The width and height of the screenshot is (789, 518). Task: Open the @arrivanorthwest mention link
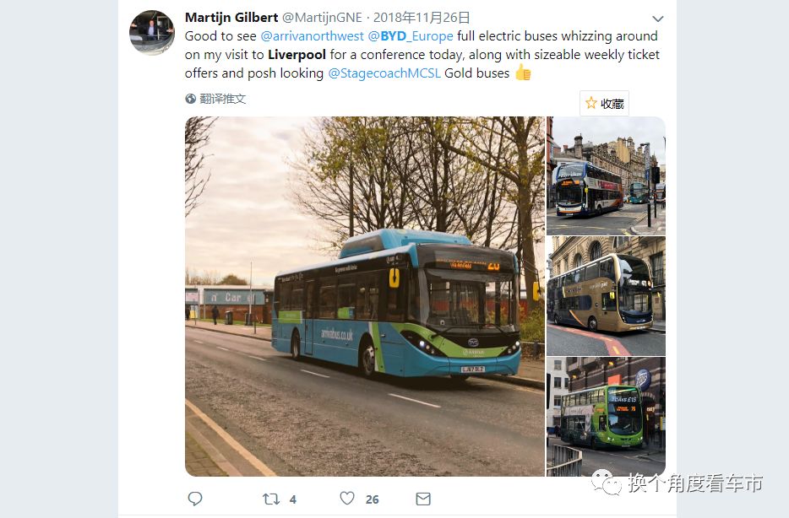coord(312,36)
